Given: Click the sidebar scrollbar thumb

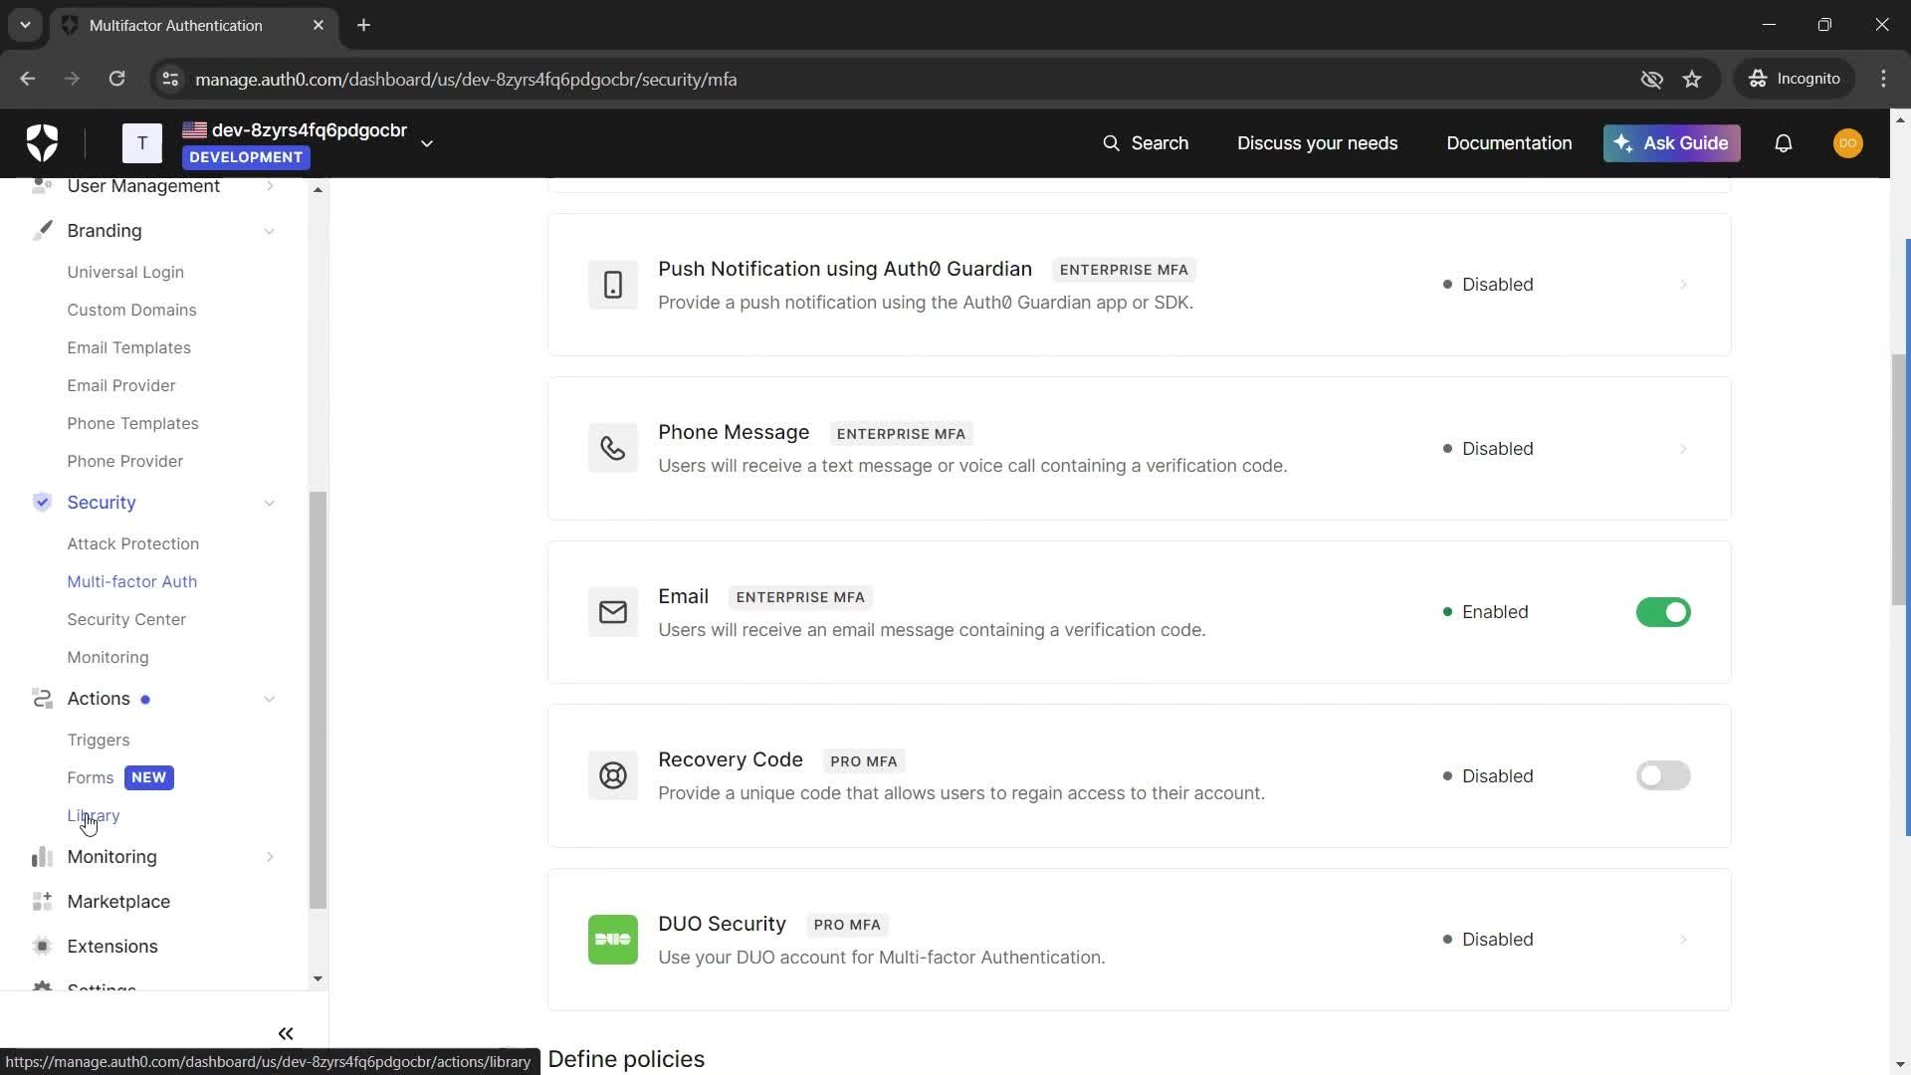Looking at the screenshot, I should tap(318, 700).
